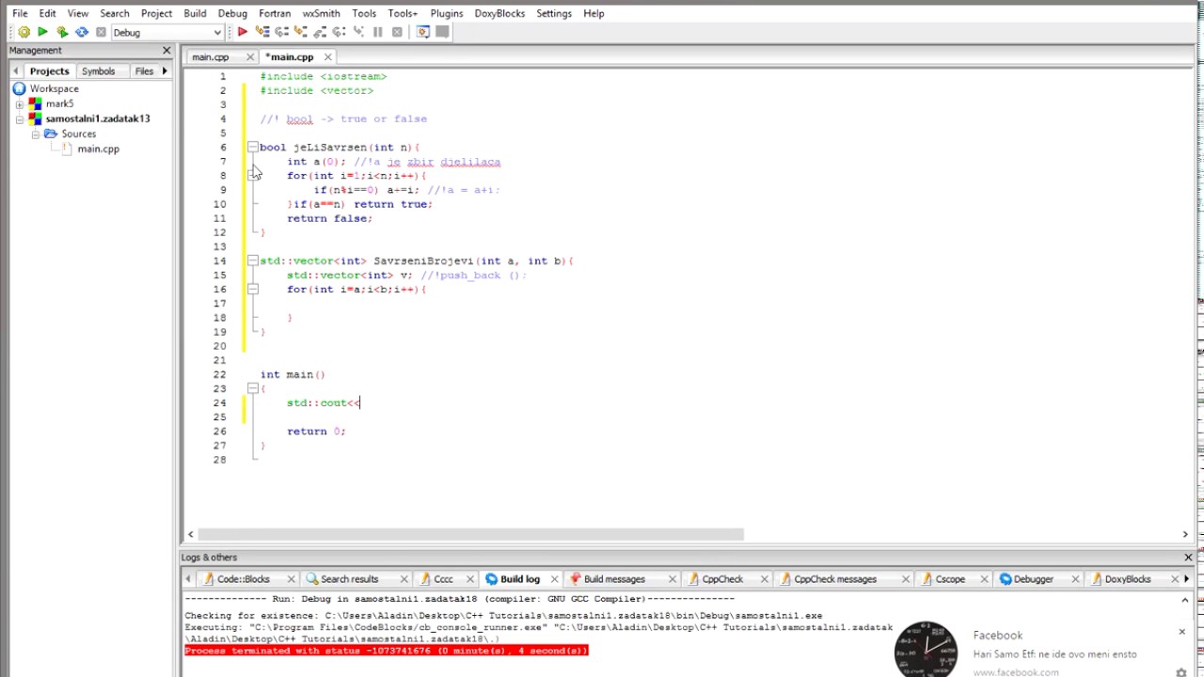
Task: Click Step into instruction icon
Action: click(358, 32)
